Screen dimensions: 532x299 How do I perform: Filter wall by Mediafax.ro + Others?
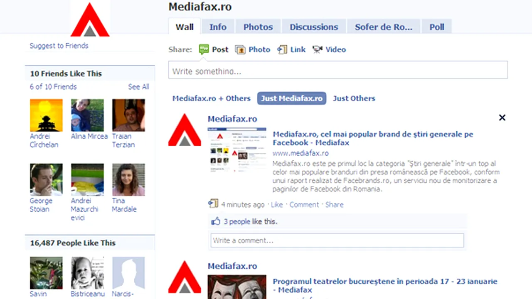212,98
